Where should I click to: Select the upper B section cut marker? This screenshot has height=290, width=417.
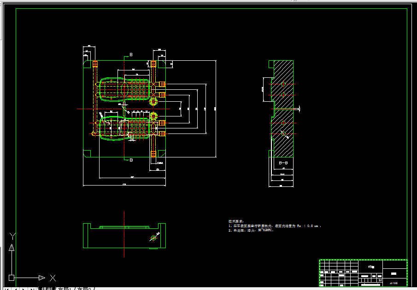pyautogui.click(x=131, y=55)
